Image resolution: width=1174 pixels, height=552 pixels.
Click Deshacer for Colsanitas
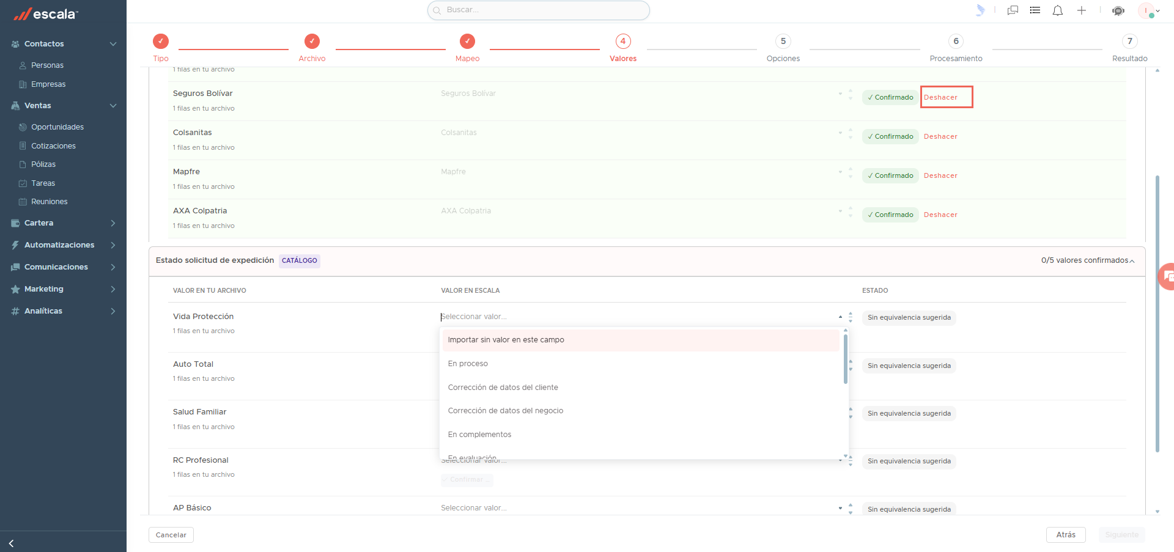tap(940, 136)
